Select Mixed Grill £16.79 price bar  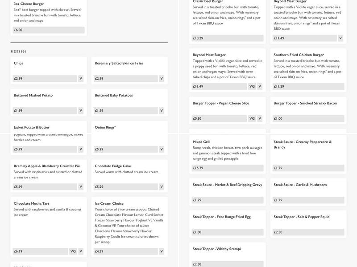point(228,168)
